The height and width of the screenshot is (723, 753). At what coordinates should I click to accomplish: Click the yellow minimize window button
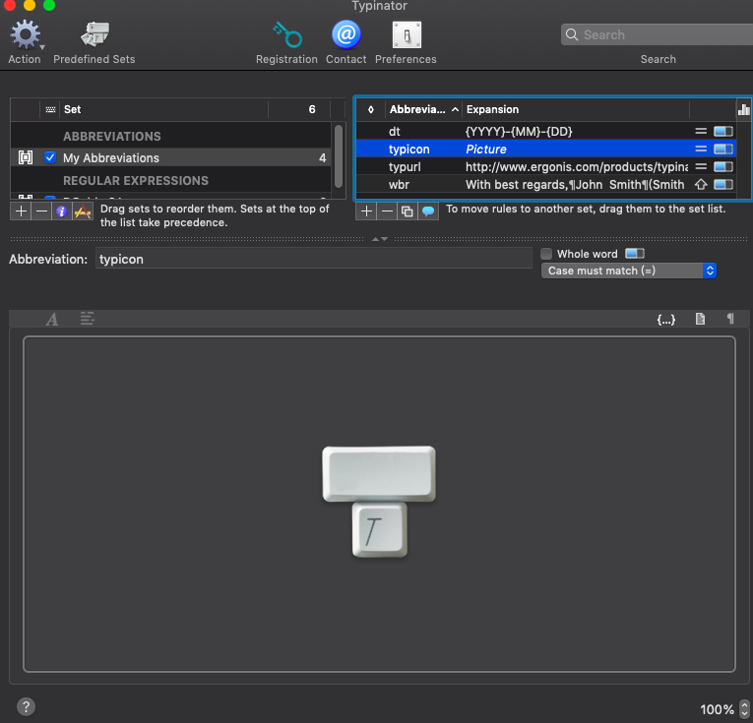coord(30,5)
